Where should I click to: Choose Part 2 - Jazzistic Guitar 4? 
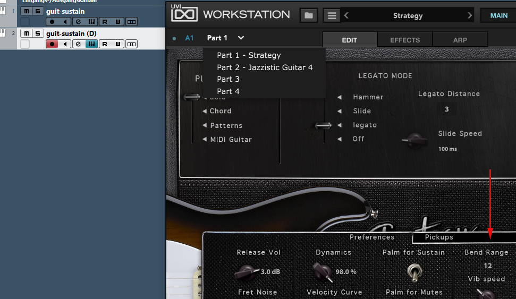pyautogui.click(x=265, y=67)
